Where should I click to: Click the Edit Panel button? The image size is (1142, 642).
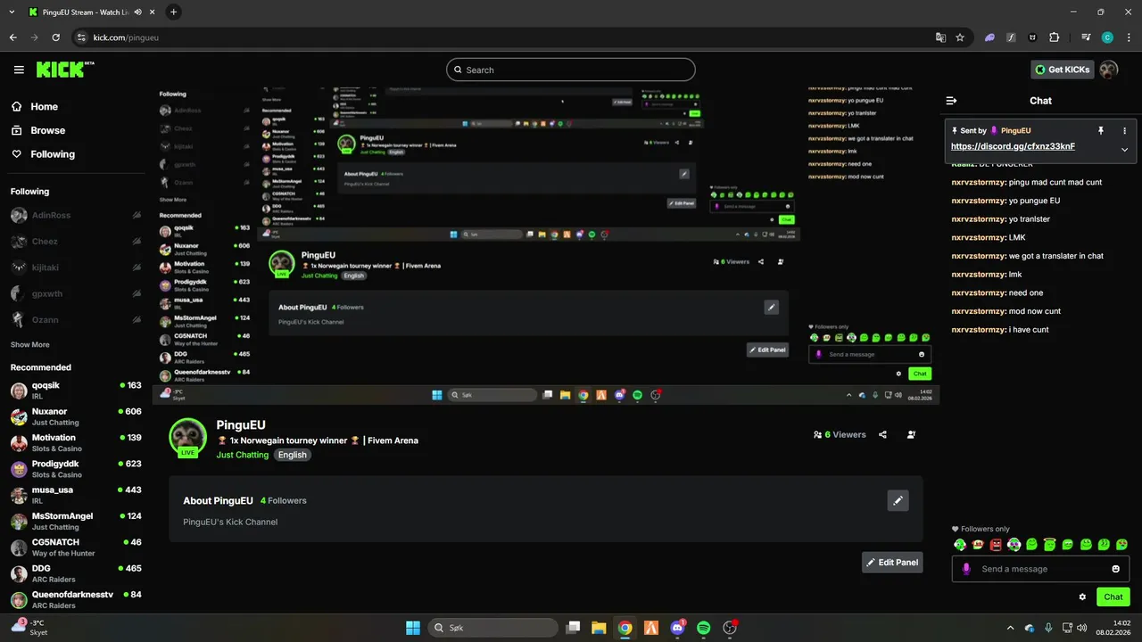click(892, 563)
